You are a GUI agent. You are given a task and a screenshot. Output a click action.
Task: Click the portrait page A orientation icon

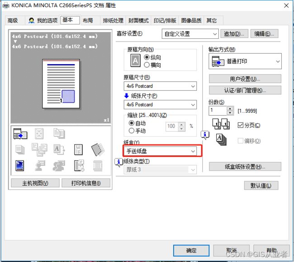tap(135, 60)
